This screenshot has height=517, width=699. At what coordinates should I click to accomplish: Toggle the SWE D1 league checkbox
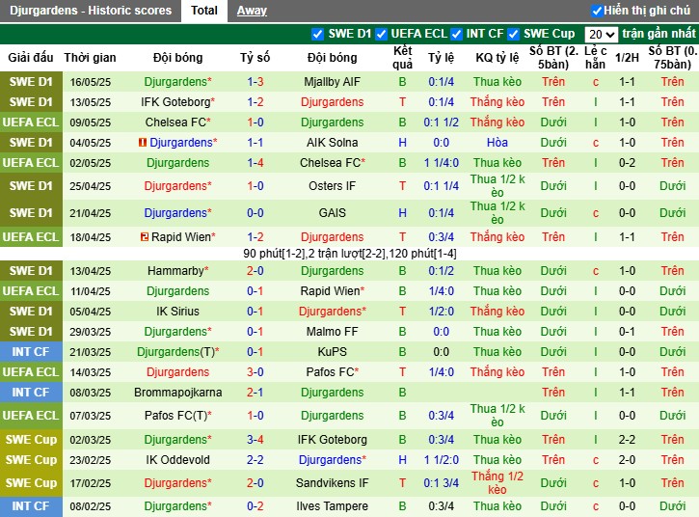(317, 34)
